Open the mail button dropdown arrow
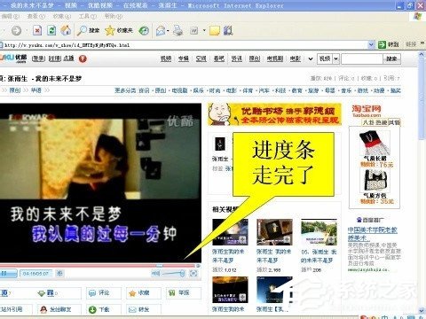The image size is (426, 319). click(168, 31)
